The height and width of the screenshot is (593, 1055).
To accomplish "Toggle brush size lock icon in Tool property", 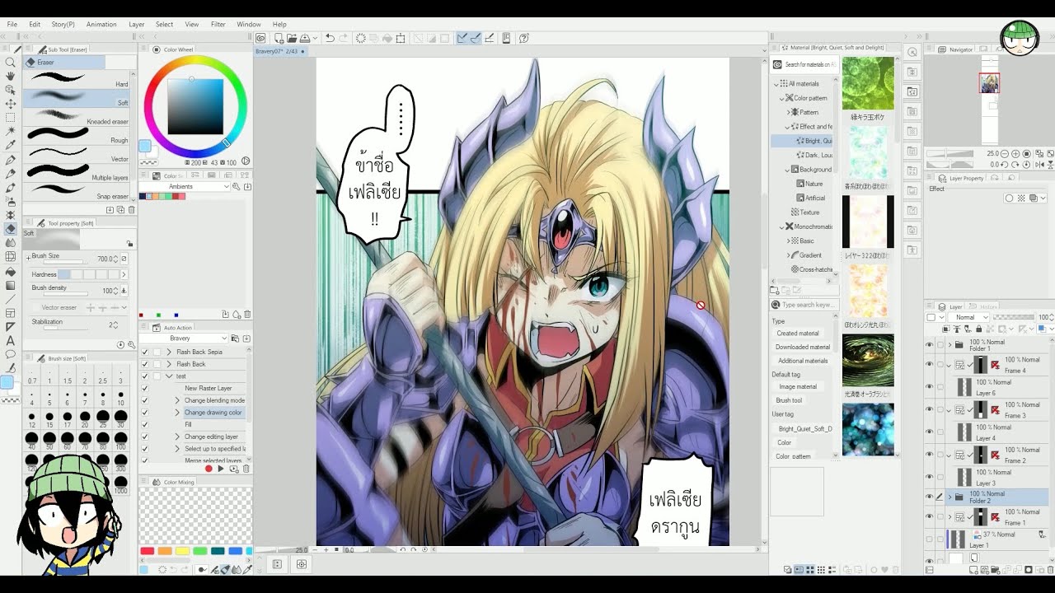I will coord(129,244).
